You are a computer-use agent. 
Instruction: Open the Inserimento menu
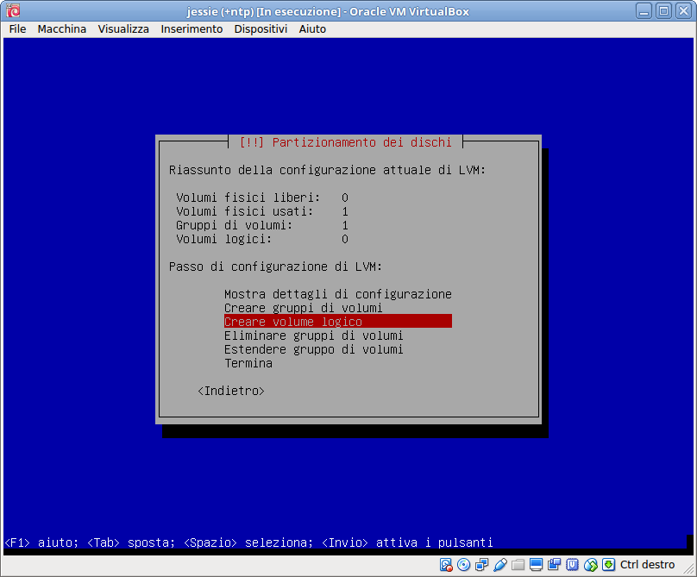click(x=192, y=29)
